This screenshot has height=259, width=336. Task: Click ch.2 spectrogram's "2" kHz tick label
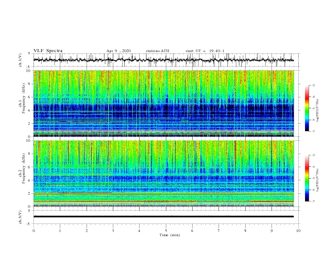pyautogui.click(x=29, y=193)
